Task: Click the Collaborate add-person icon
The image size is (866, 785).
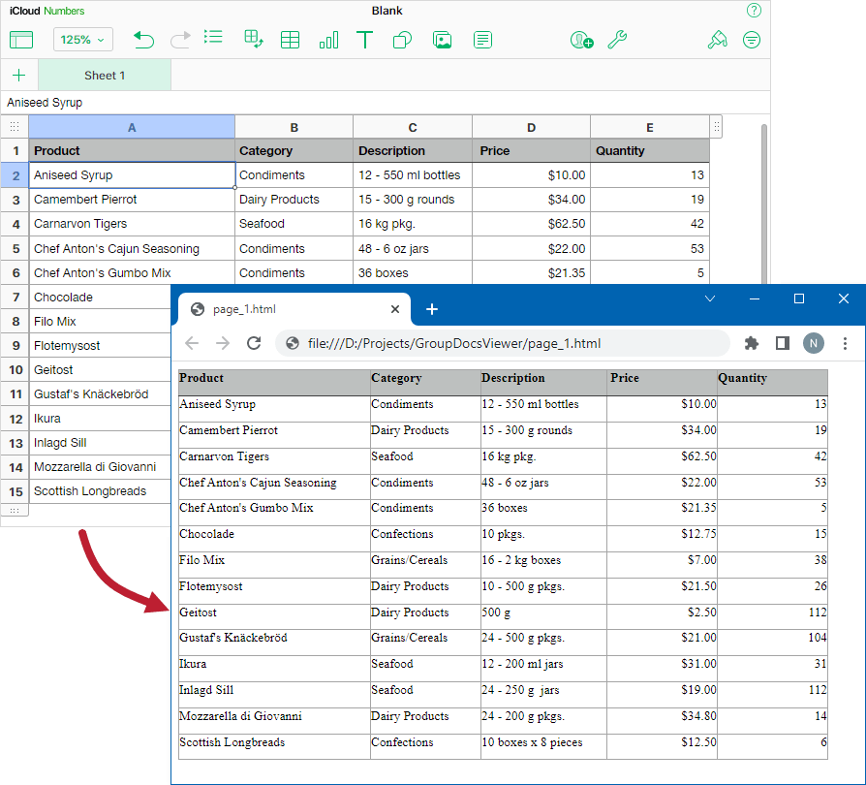Action: point(581,40)
